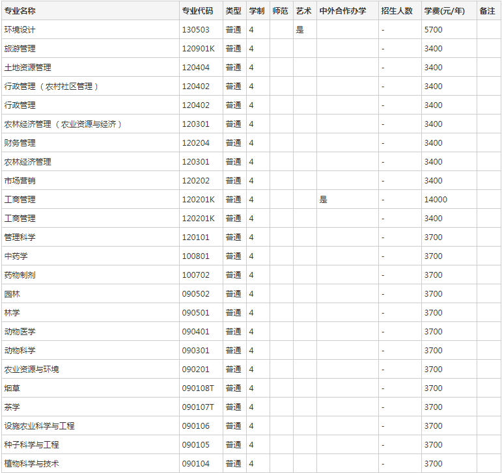Click the 中药学 major name
502x473 pixels.
point(16,256)
